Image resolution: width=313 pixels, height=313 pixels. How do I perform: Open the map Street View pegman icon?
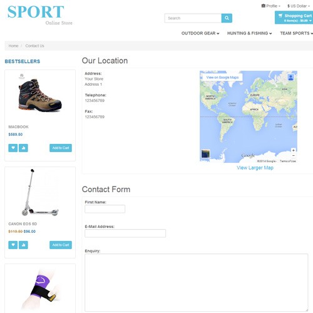click(290, 77)
